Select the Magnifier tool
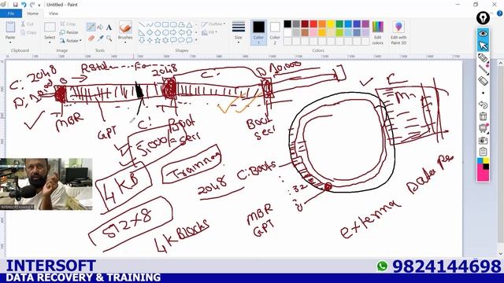The height and width of the screenshot is (283, 504). coord(109,39)
